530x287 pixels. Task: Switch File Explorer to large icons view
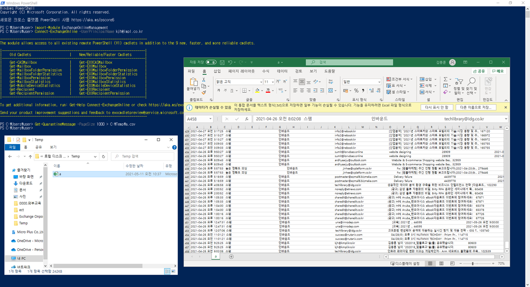[173, 271]
